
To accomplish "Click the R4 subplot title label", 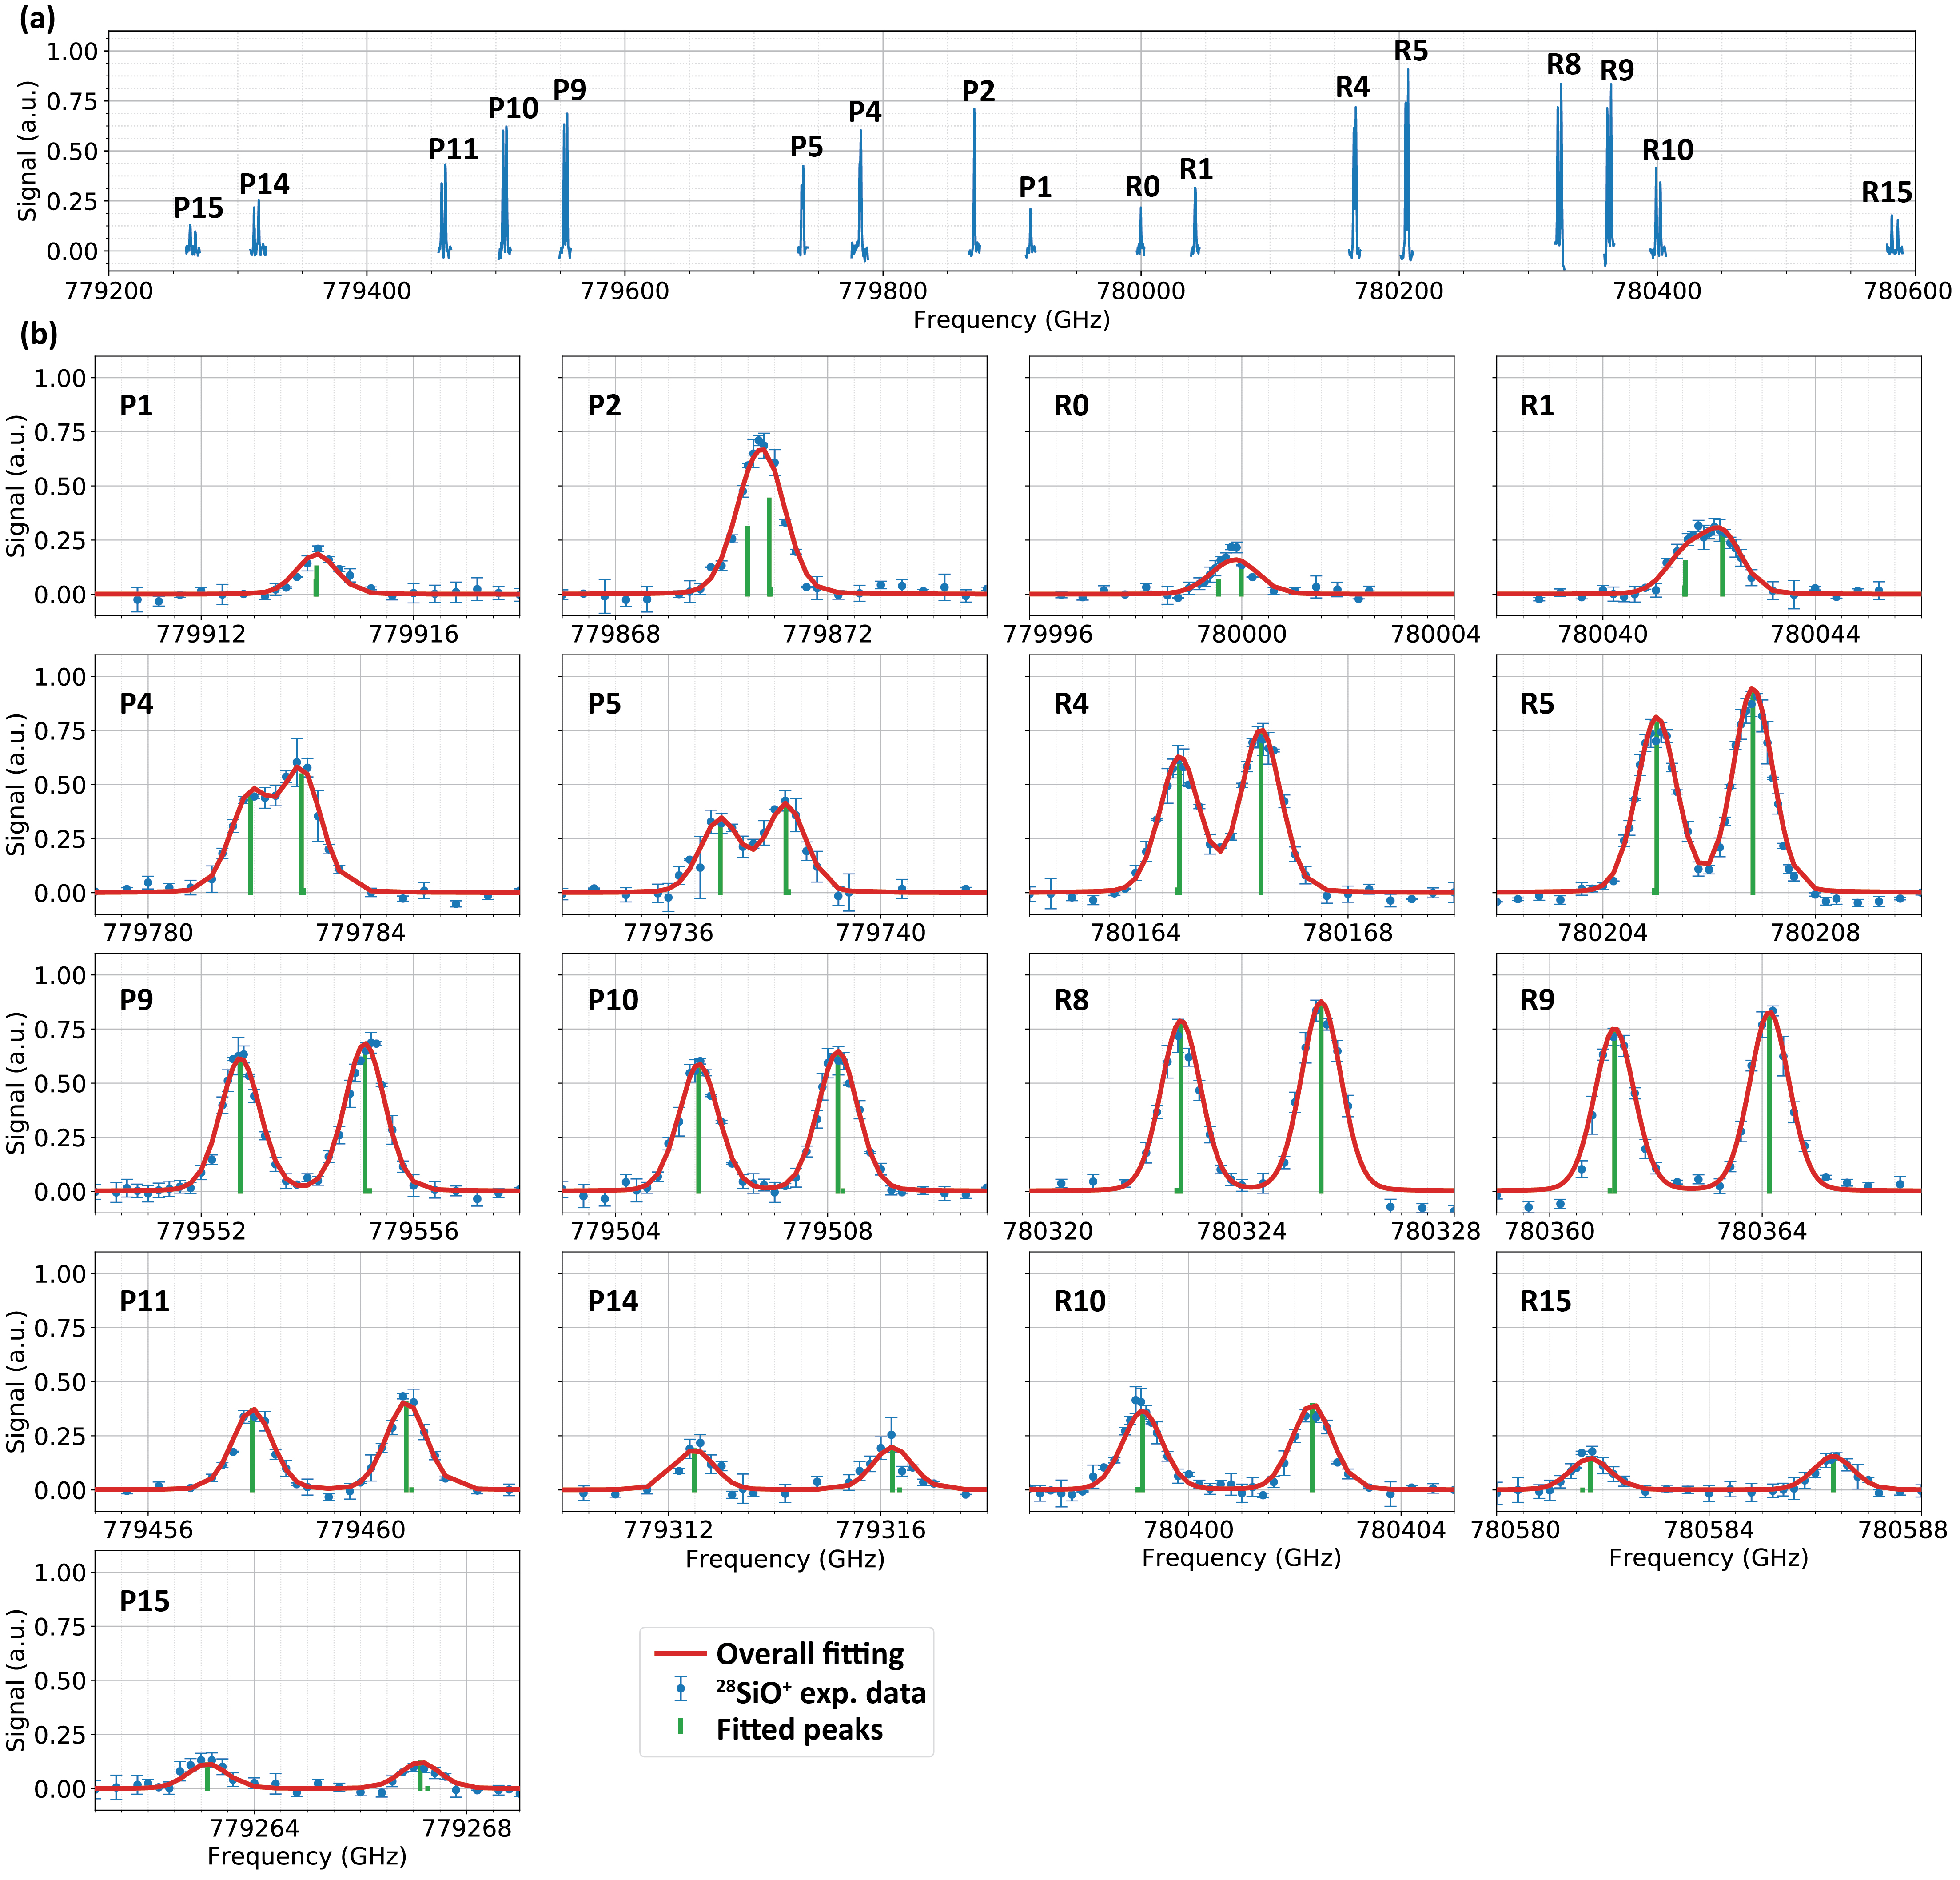I will click(1071, 704).
